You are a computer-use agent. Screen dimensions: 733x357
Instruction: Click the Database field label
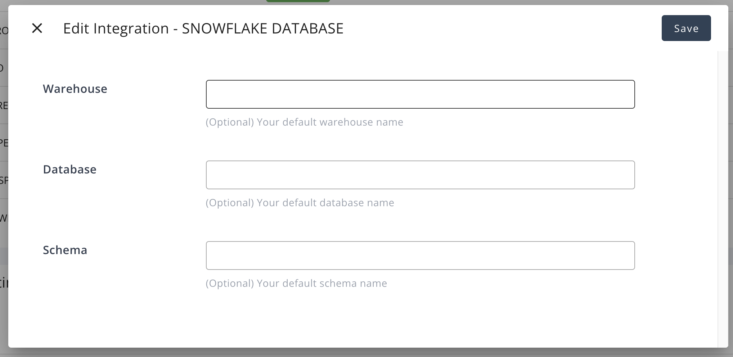tap(69, 170)
